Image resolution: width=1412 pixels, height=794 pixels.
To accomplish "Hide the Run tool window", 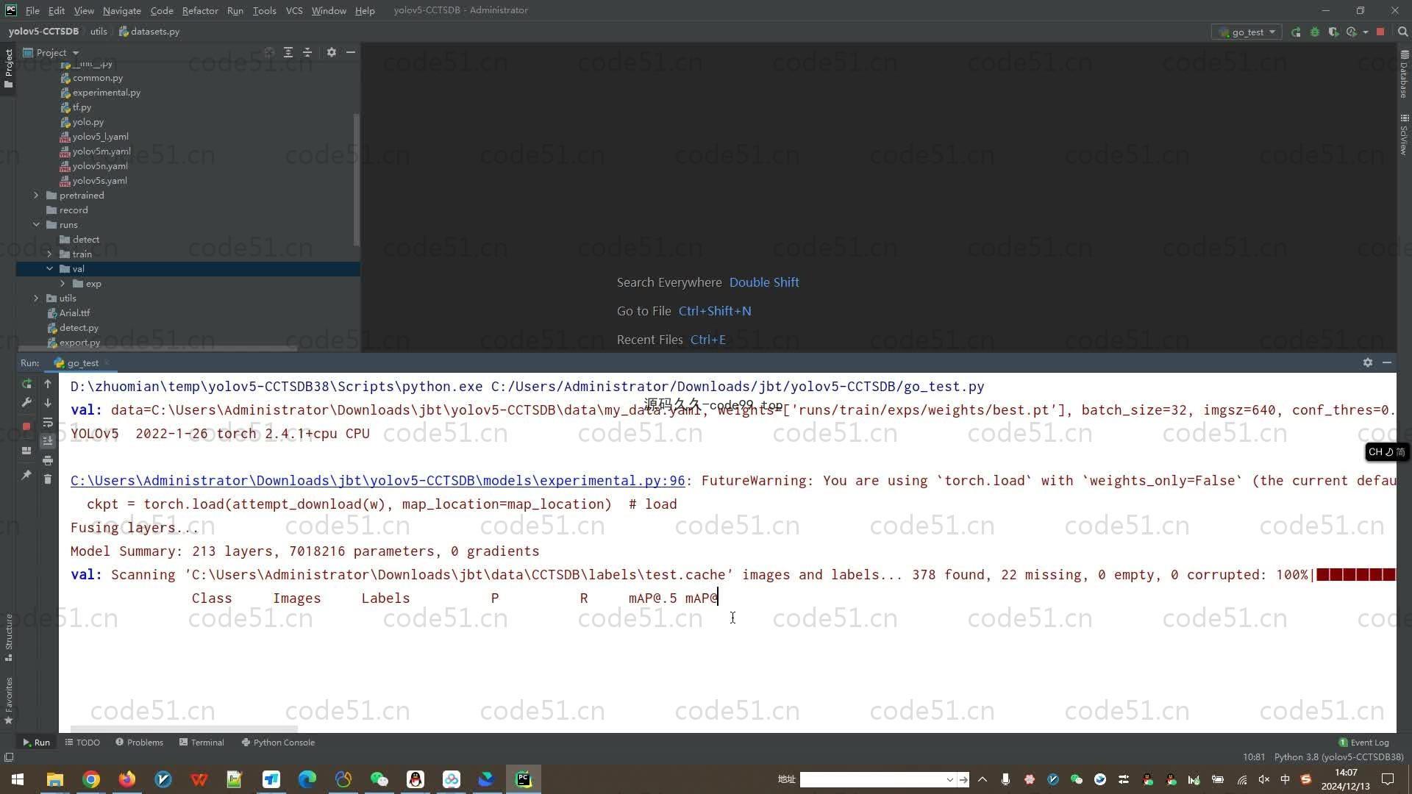I will tap(1387, 362).
